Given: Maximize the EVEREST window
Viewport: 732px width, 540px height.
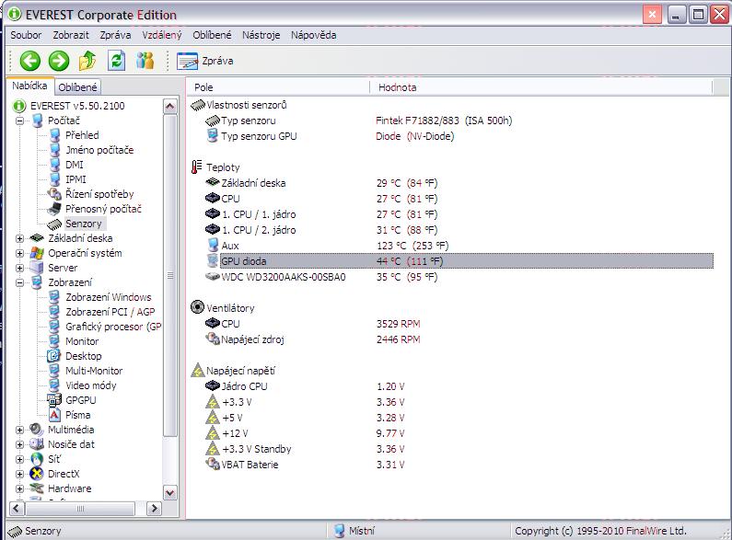Looking at the screenshot, I should pos(698,15).
